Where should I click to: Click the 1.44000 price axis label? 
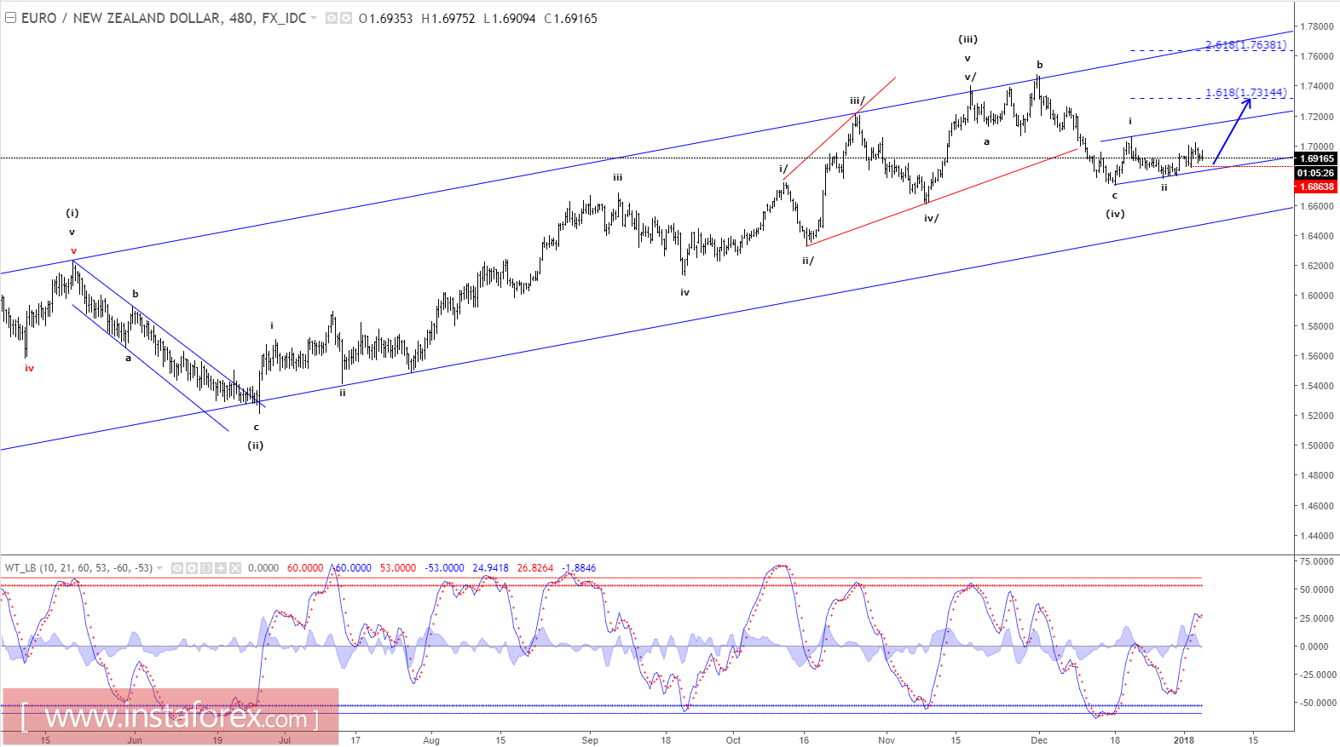(x=1317, y=536)
